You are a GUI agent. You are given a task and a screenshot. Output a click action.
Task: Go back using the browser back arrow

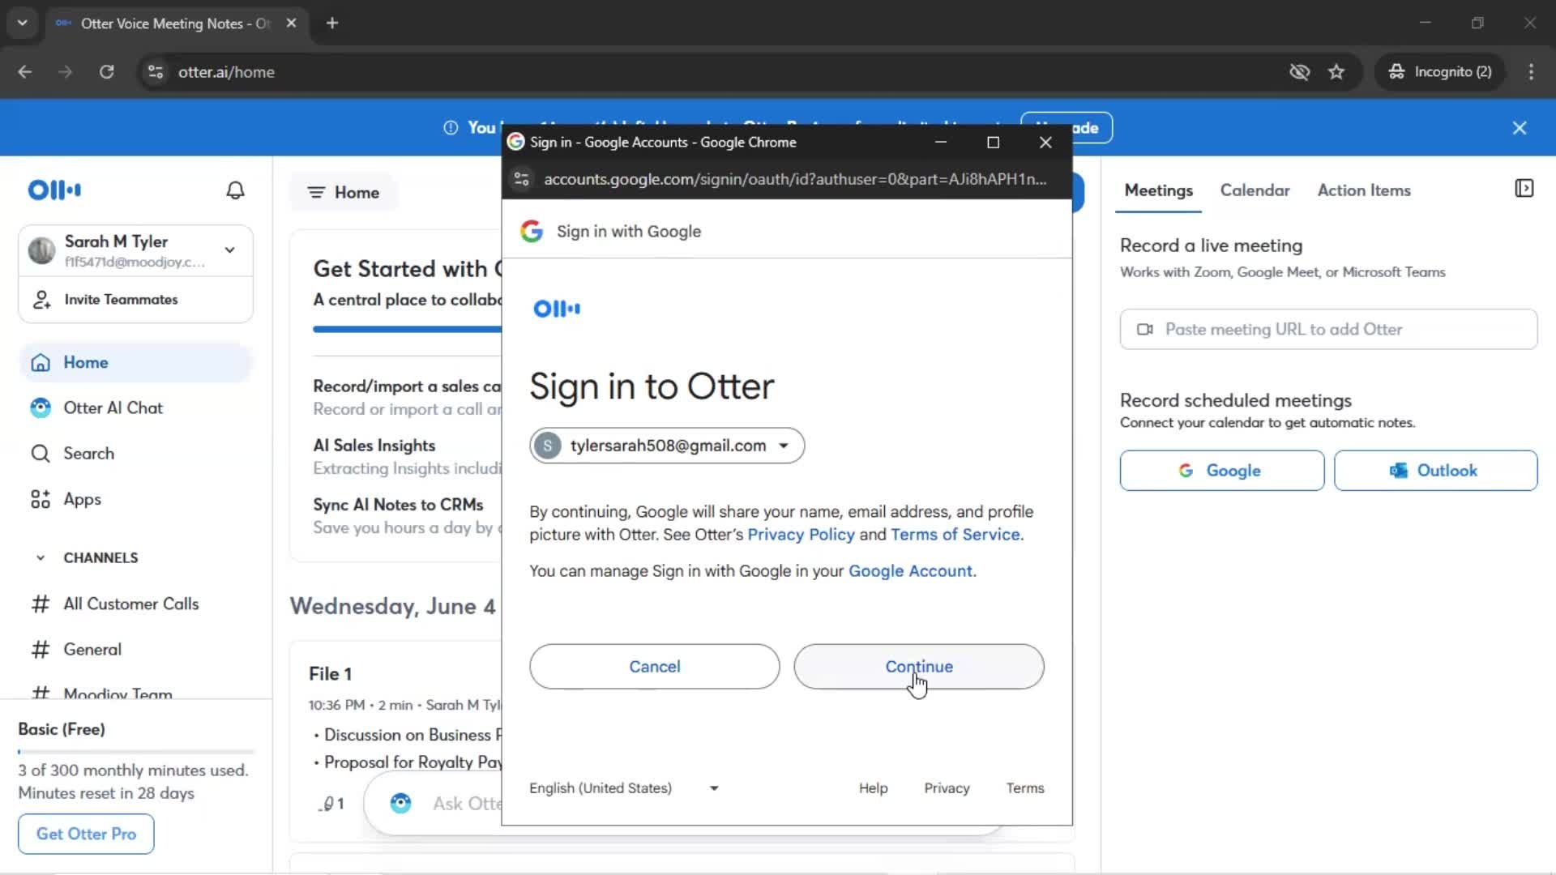[25, 72]
